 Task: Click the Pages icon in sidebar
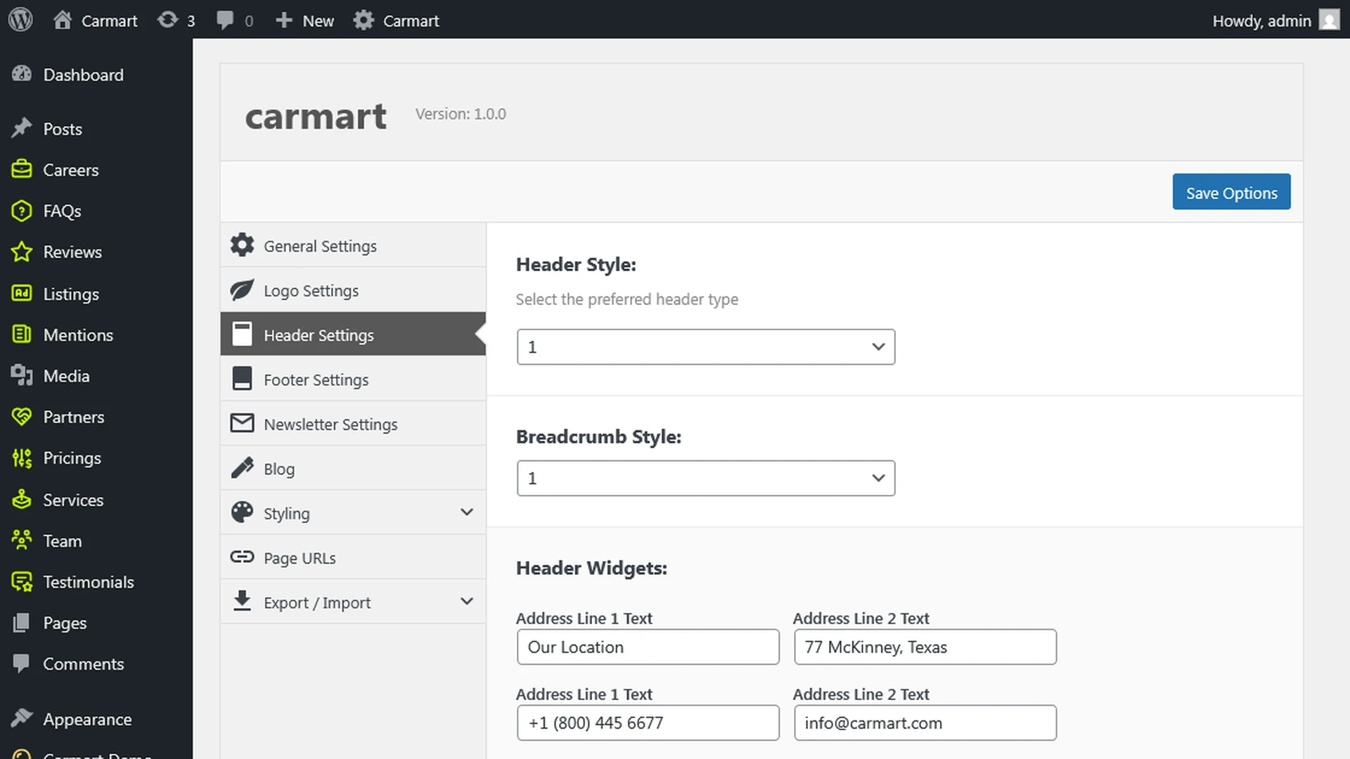click(x=22, y=623)
